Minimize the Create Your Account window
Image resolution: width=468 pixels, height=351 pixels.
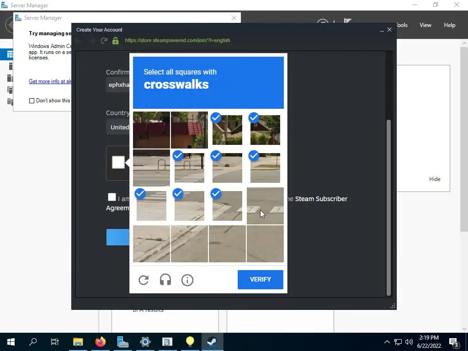point(382,30)
